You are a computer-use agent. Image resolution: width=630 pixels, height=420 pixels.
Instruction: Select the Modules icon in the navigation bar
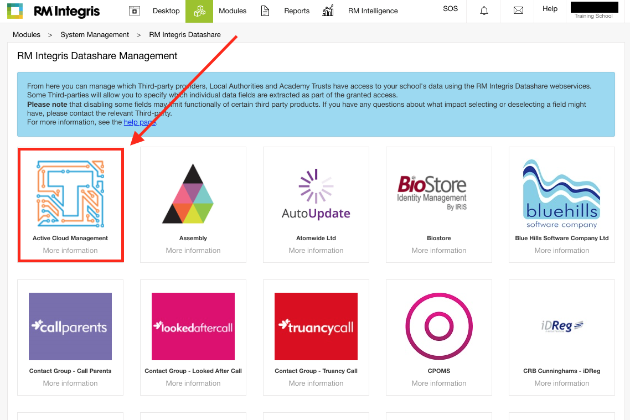tap(199, 11)
